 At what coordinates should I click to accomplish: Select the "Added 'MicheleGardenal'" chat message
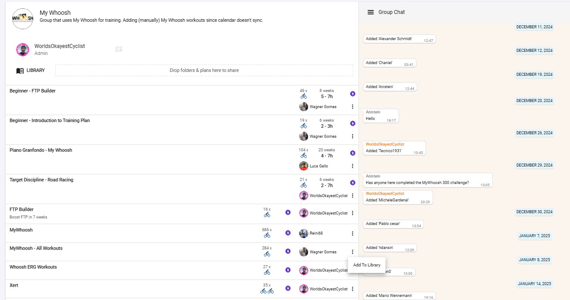point(398,198)
